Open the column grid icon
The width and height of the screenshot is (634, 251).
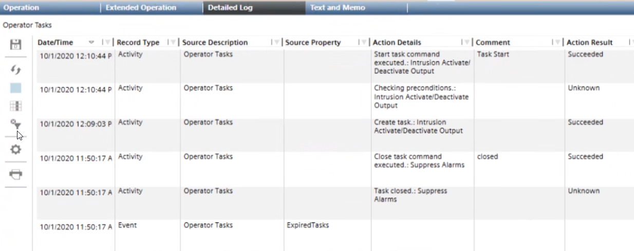click(x=16, y=106)
